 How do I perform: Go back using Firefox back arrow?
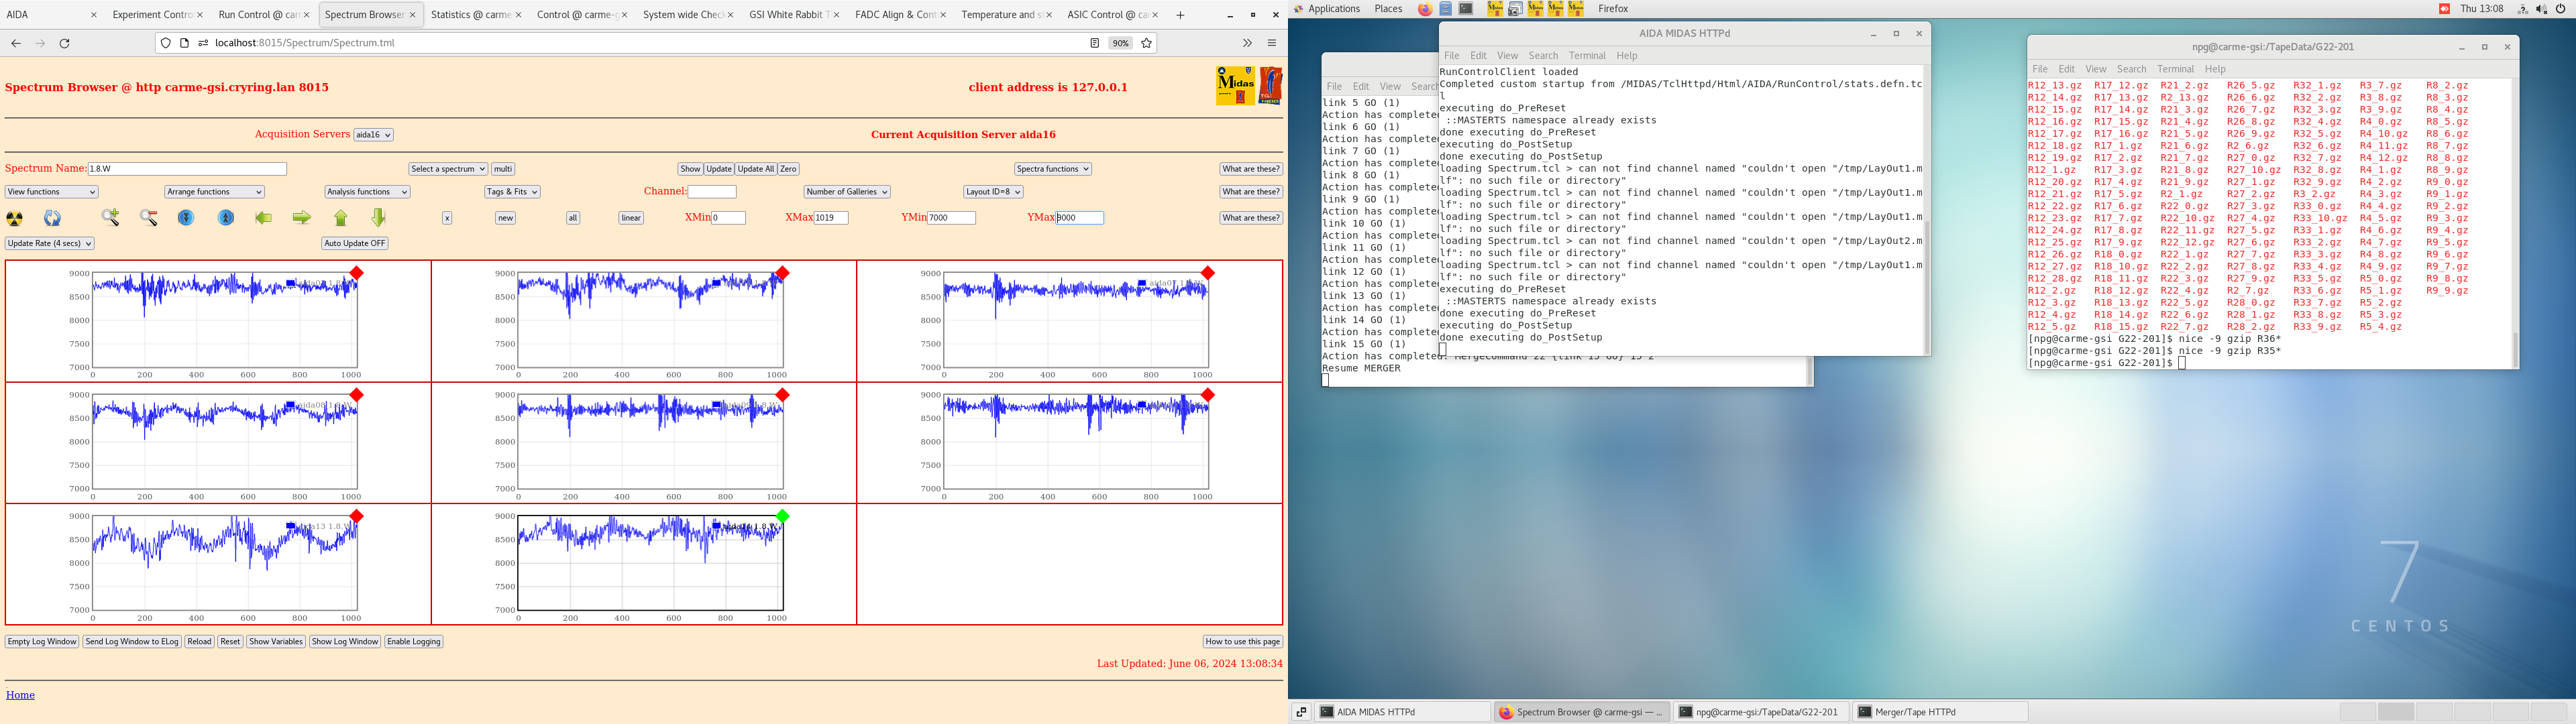16,43
